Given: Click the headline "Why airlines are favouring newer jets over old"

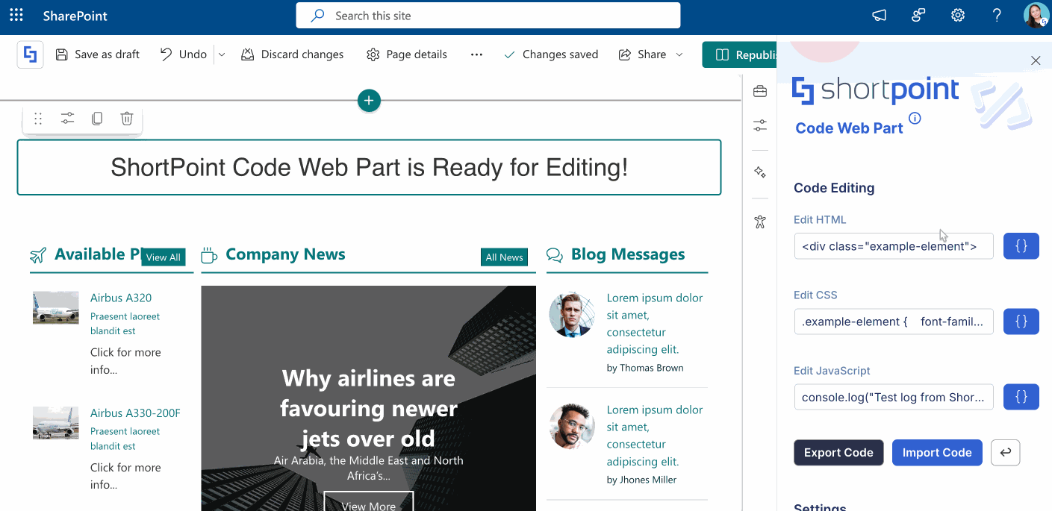Looking at the screenshot, I should tap(369, 409).
